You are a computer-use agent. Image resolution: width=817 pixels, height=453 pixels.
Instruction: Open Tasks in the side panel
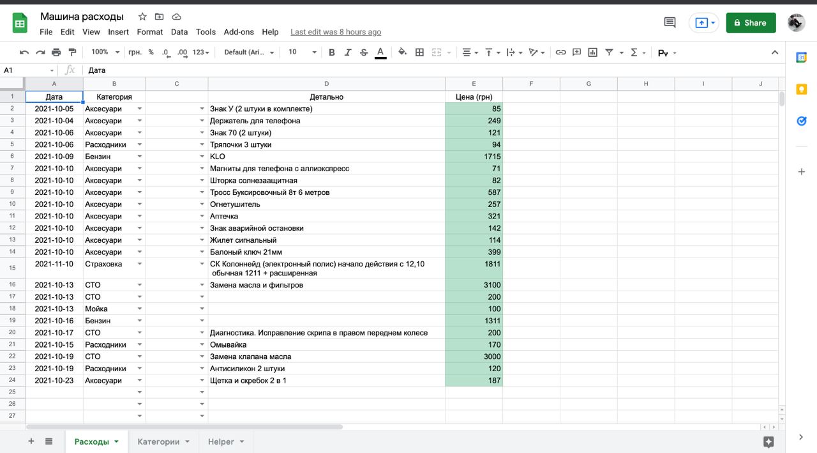[x=802, y=121]
